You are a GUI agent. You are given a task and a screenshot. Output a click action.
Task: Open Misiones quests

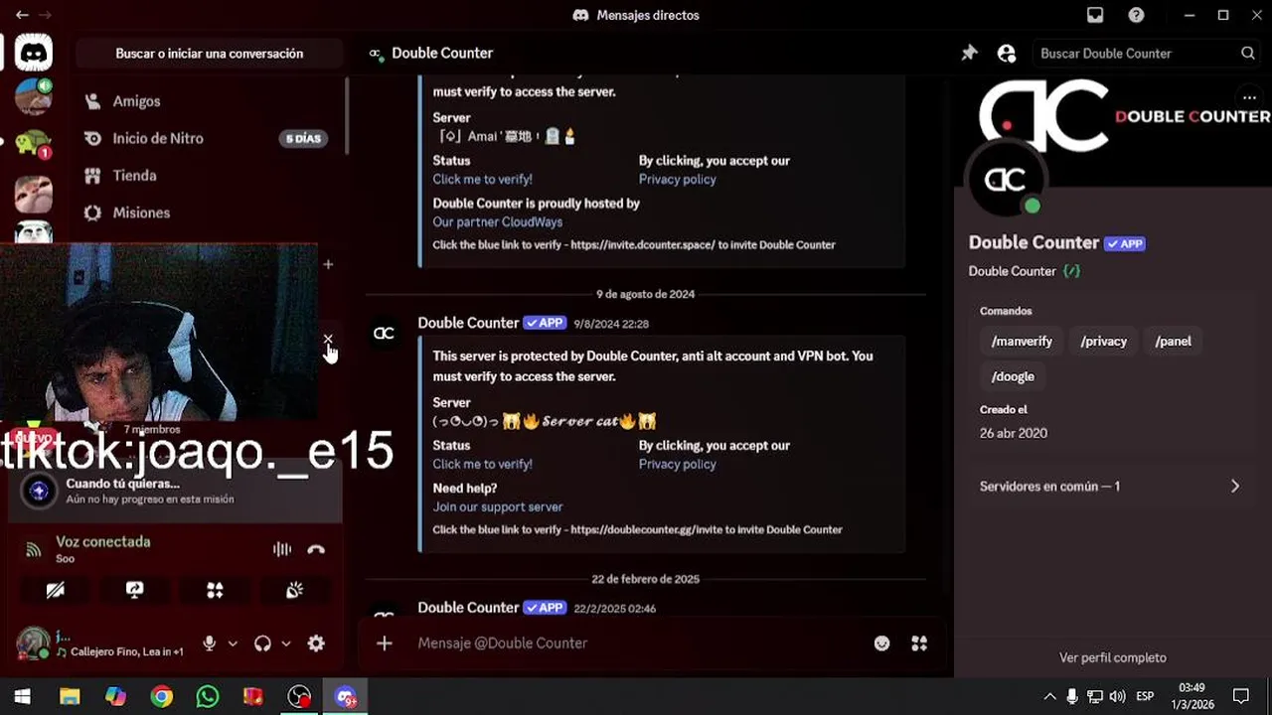141,213
